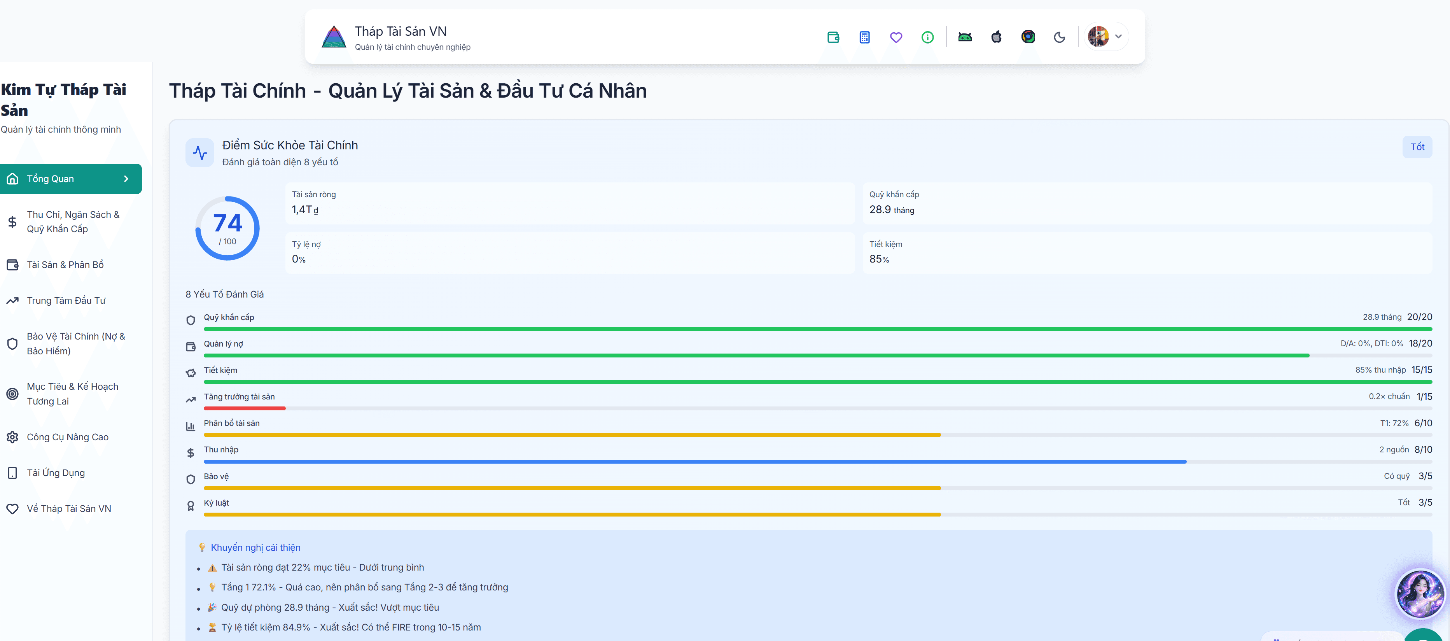Click the purple heart icon in header
The width and height of the screenshot is (1450, 641).
896,37
